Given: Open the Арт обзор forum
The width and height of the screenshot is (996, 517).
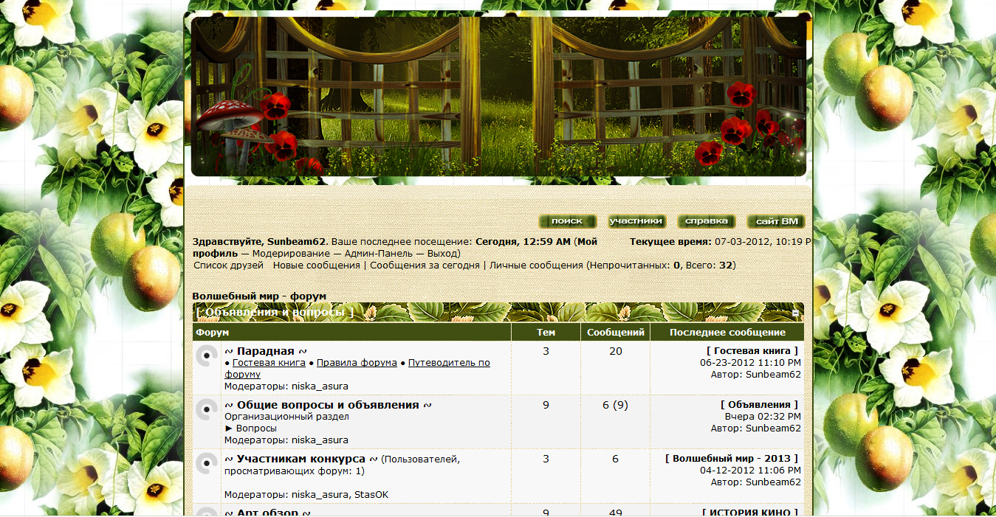Looking at the screenshot, I should [x=267, y=511].
